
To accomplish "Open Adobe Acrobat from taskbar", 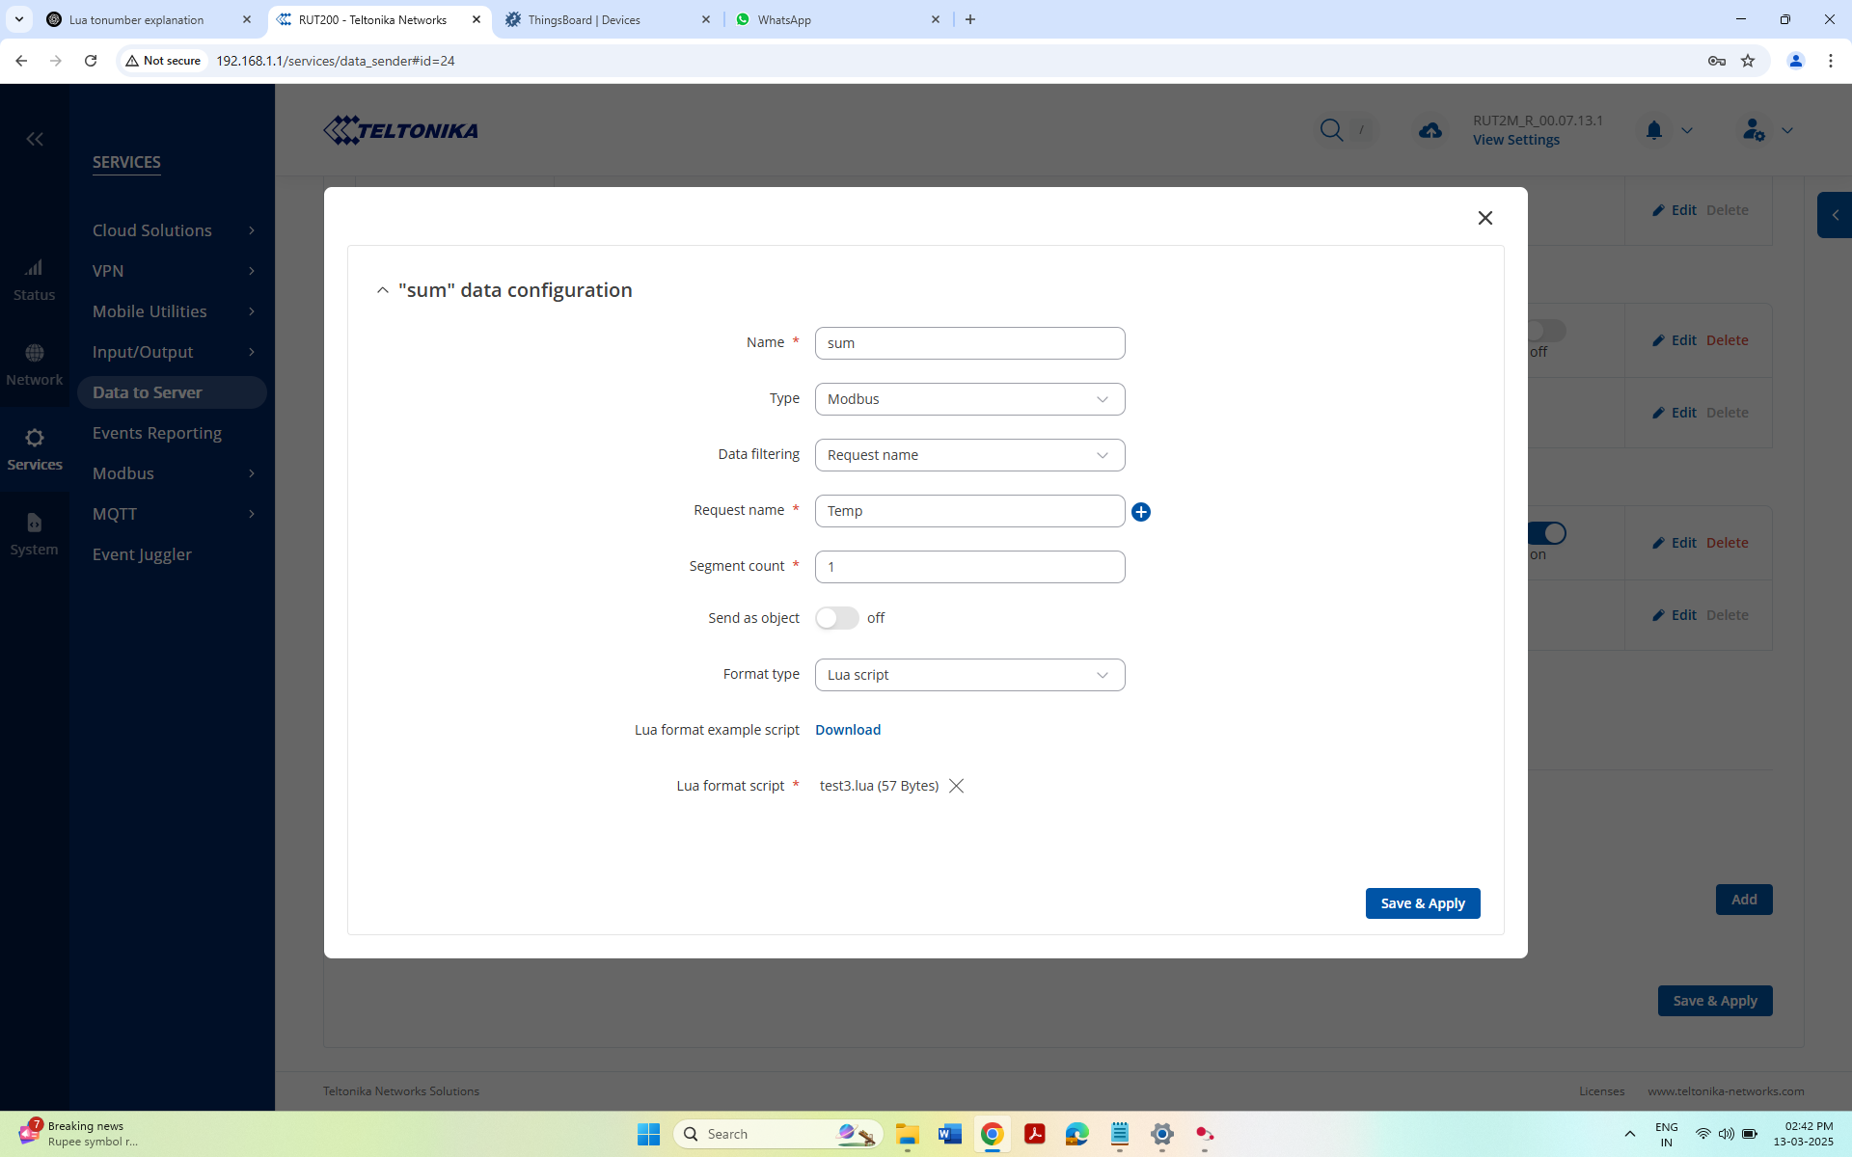I will click(x=1034, y=1134).
